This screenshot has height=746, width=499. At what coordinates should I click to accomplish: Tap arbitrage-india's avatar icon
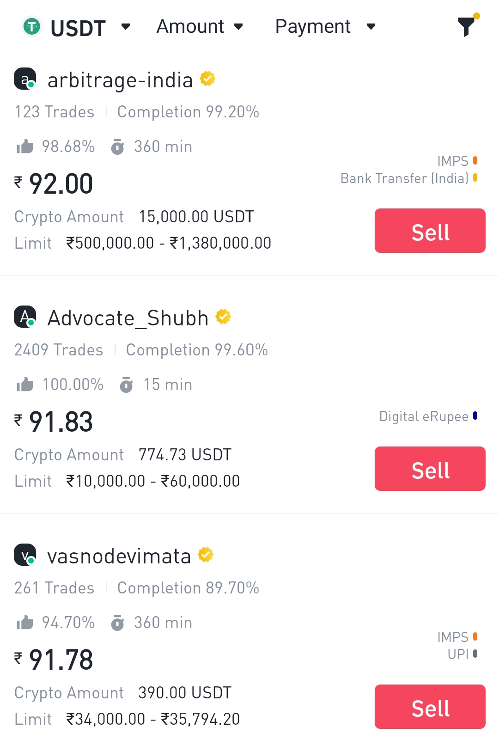coord(25,79)
